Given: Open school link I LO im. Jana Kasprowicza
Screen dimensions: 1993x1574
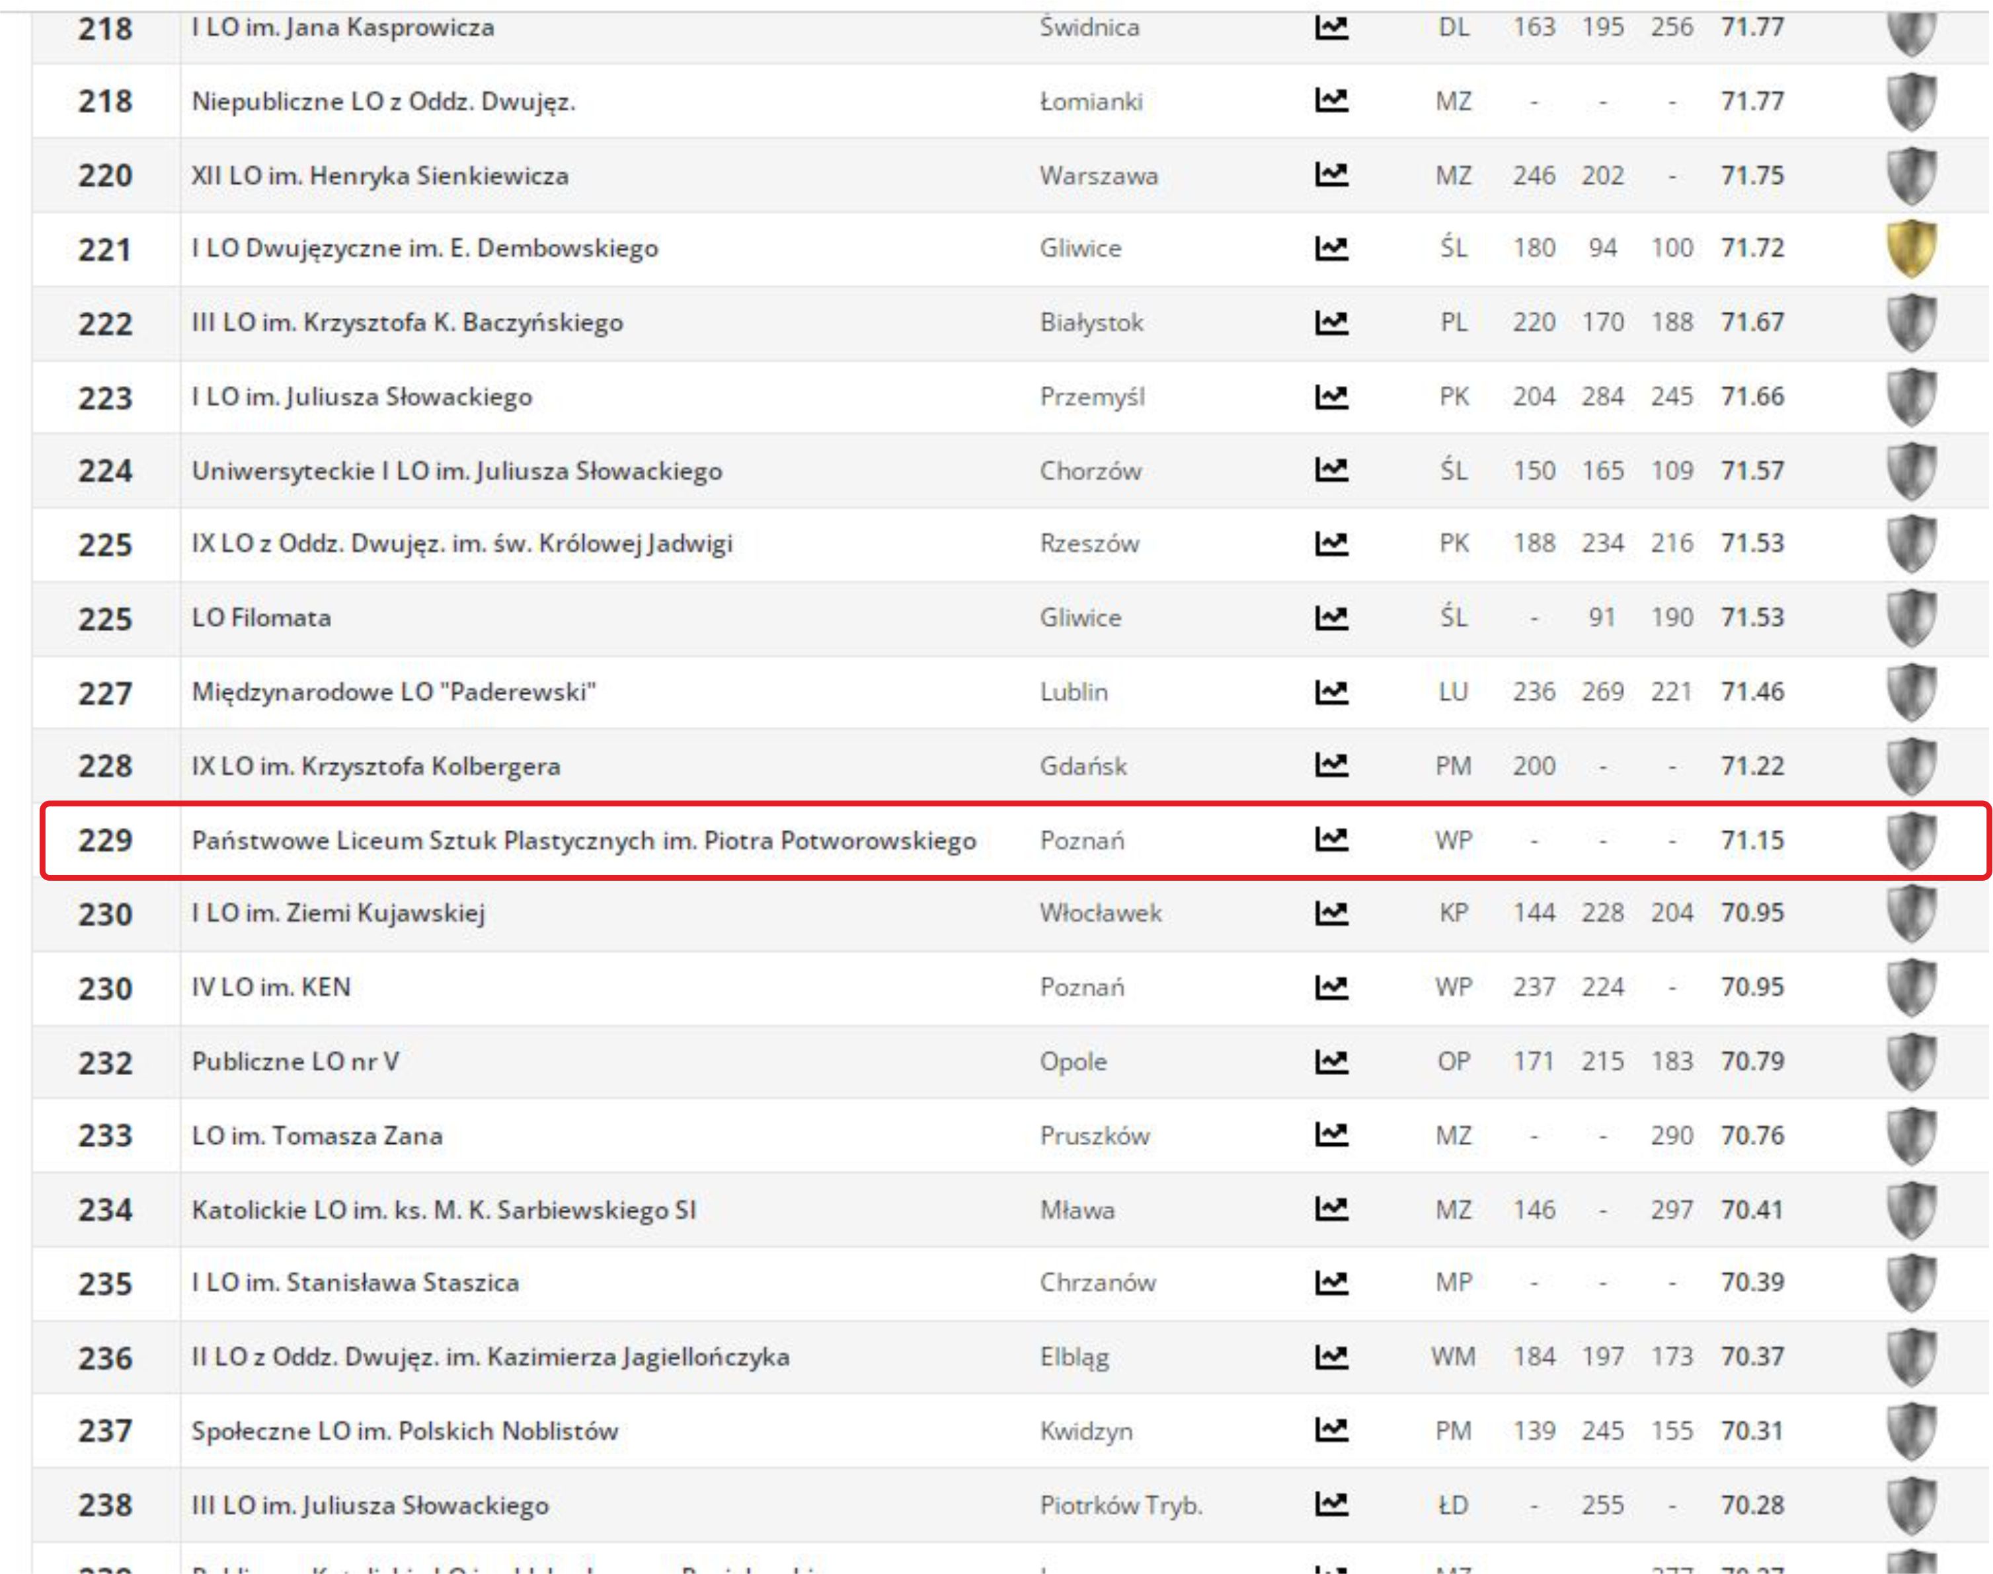Looking at the screenshot, I should [343, 28].
